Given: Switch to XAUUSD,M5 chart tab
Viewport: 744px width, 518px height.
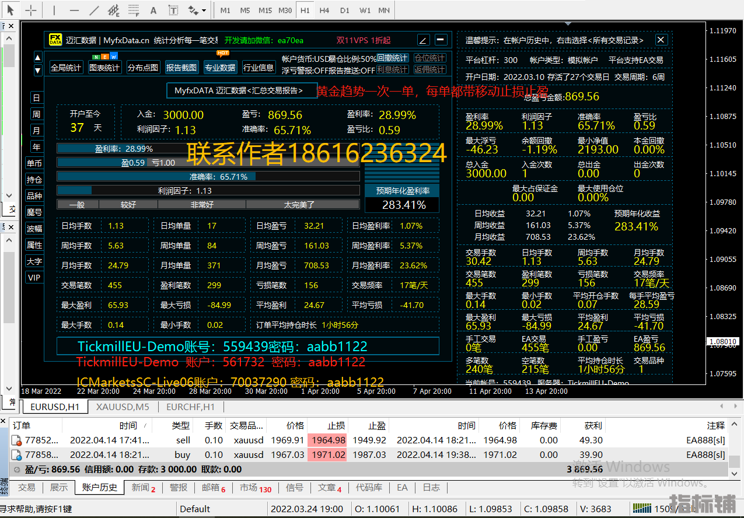Looking at the screenshot, I should 122,407.
